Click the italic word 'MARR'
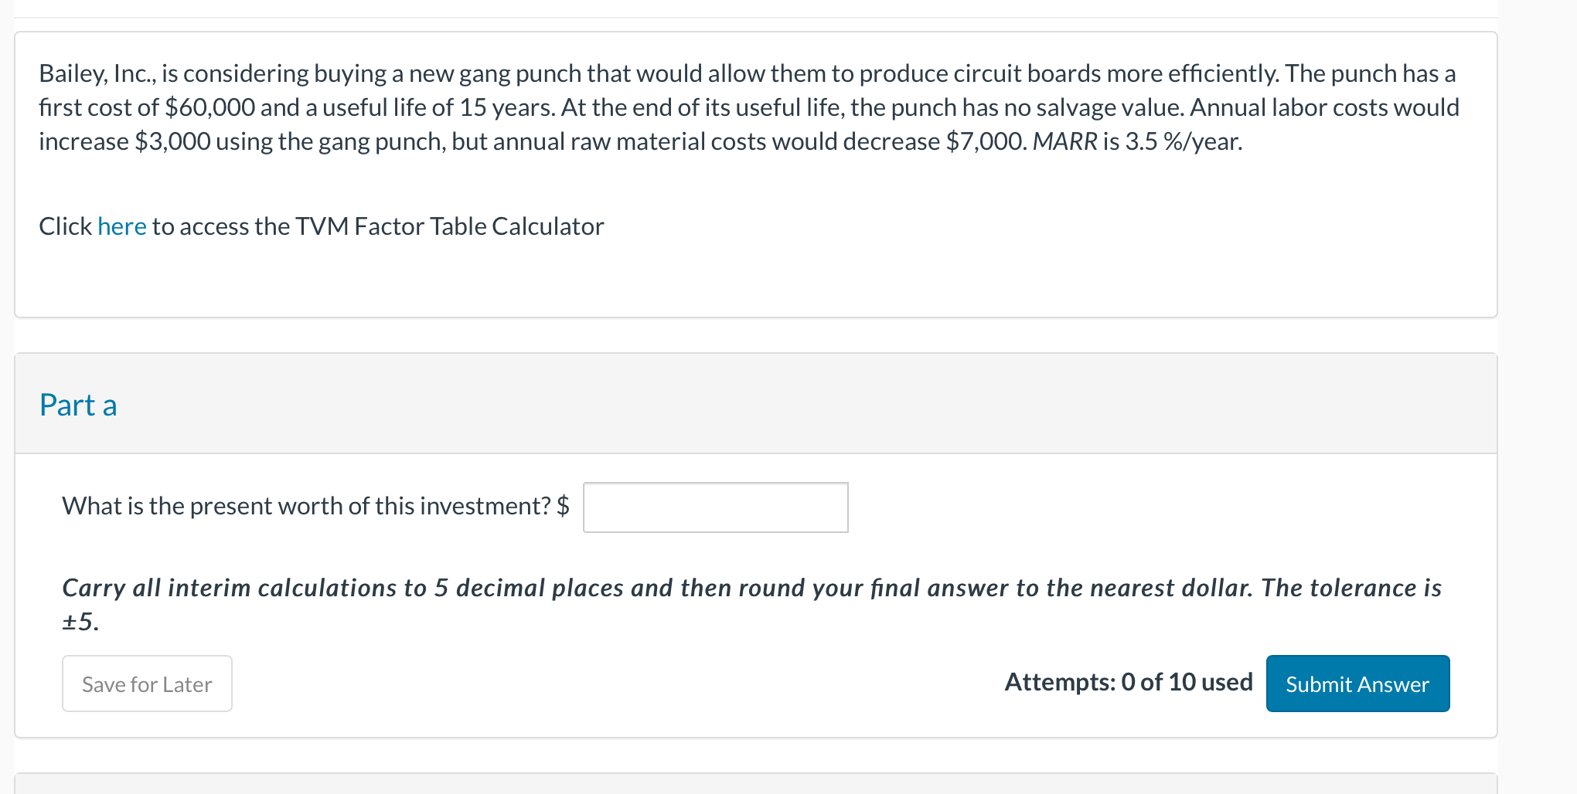 [x=1064, y=141]
